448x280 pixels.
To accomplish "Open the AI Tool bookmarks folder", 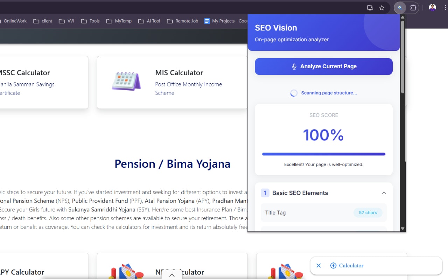I will pos(149,21).
